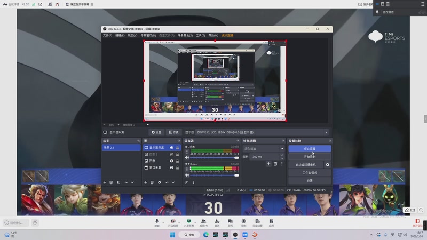Open the 视图(V) menu

click(x=132, y=35)
